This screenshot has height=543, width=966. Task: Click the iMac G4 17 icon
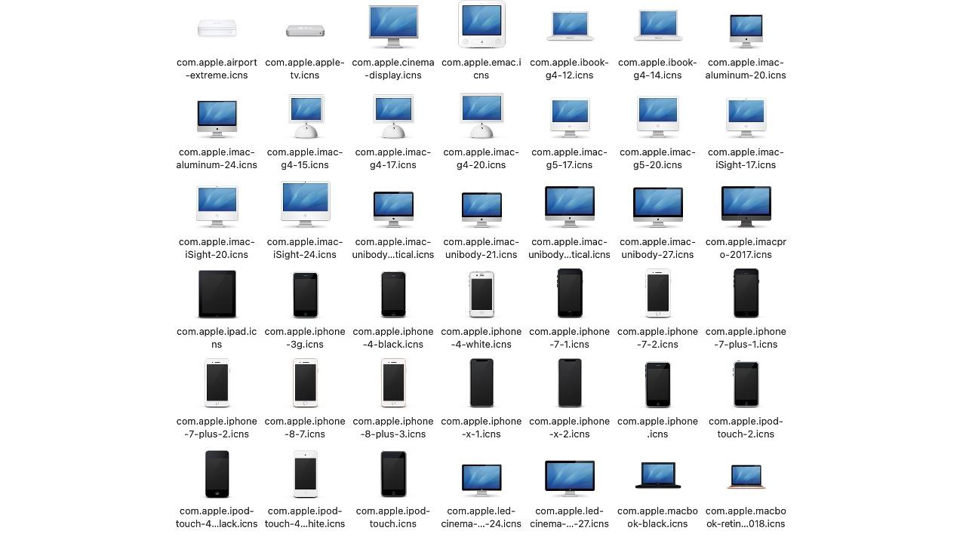(393, 117)
